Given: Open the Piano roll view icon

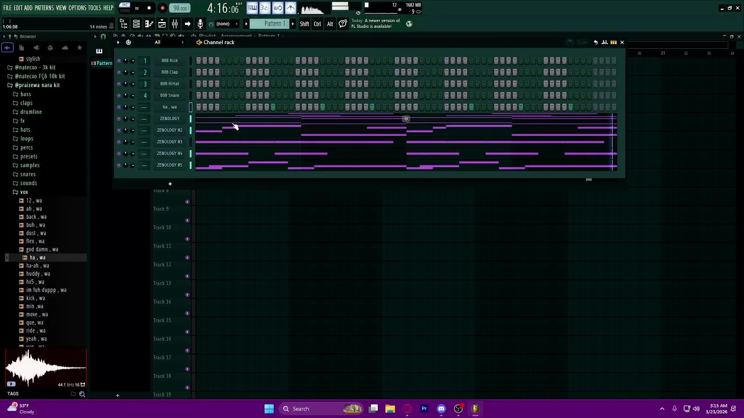Looking at the screenshot, I should [x=149, y=24].
